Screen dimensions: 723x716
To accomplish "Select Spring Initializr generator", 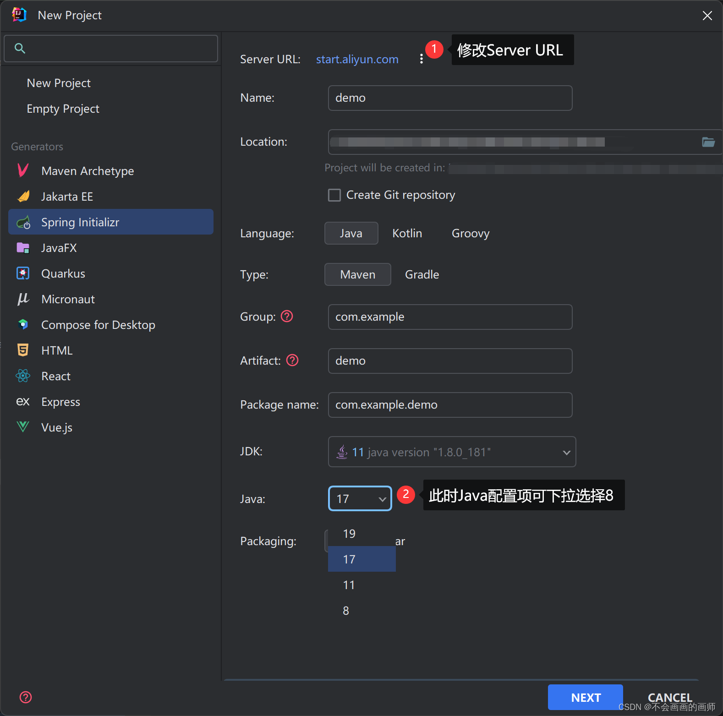I will (111, 222).
